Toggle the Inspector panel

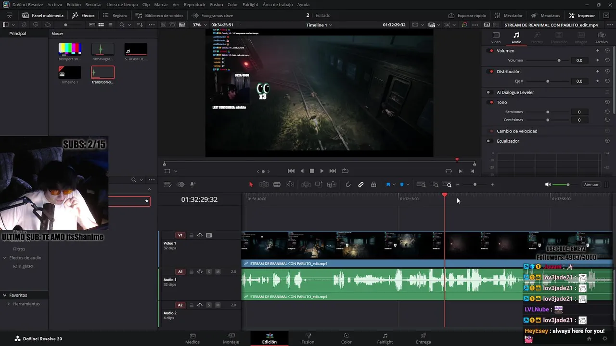click(x=582, y=15)
